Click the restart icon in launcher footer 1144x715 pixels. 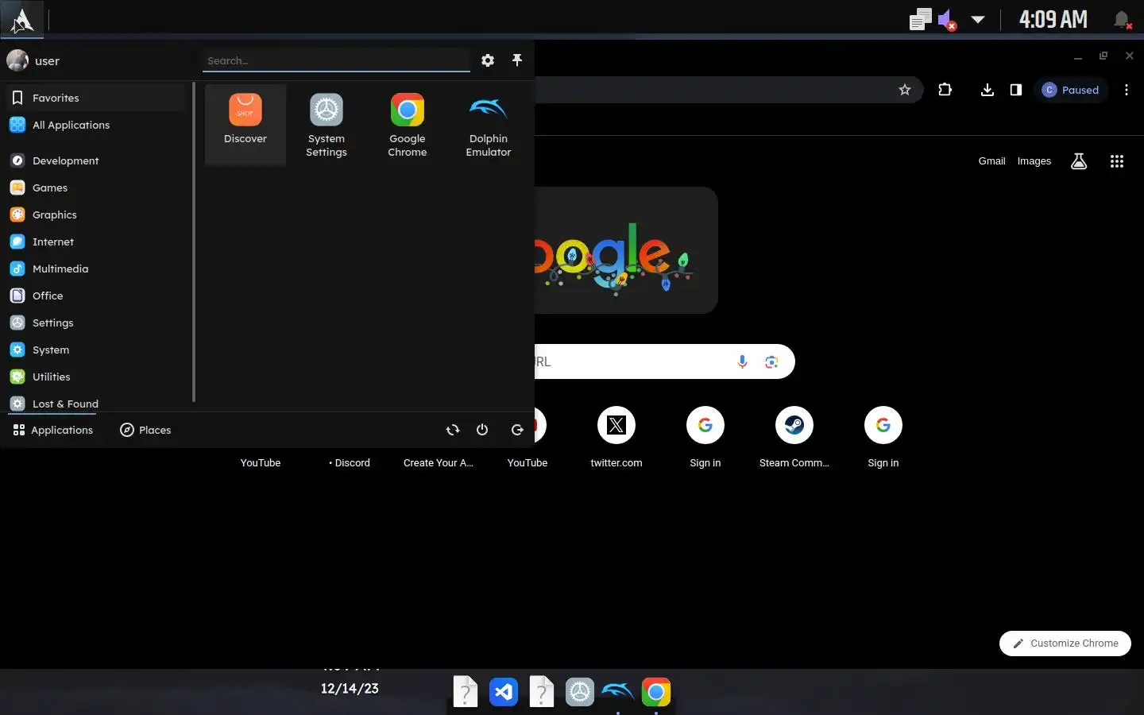point(453,430)
